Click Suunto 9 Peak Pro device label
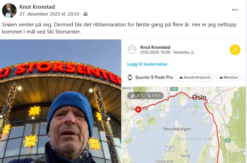Viewport: 247px width, 163px height. click(x=154, y=78)
